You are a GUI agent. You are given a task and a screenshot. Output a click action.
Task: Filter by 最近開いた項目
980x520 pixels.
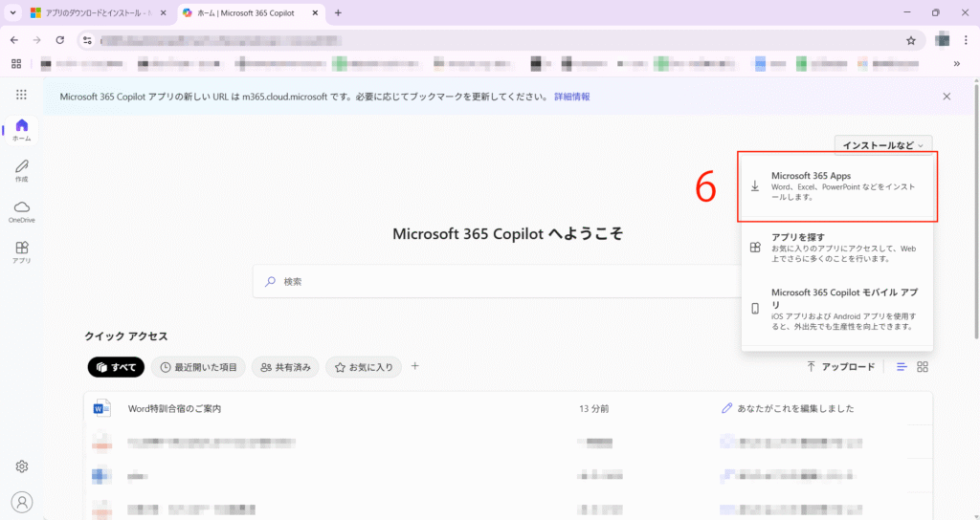click(198, 367)
